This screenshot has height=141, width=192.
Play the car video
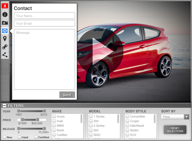(x=100, y=51)
